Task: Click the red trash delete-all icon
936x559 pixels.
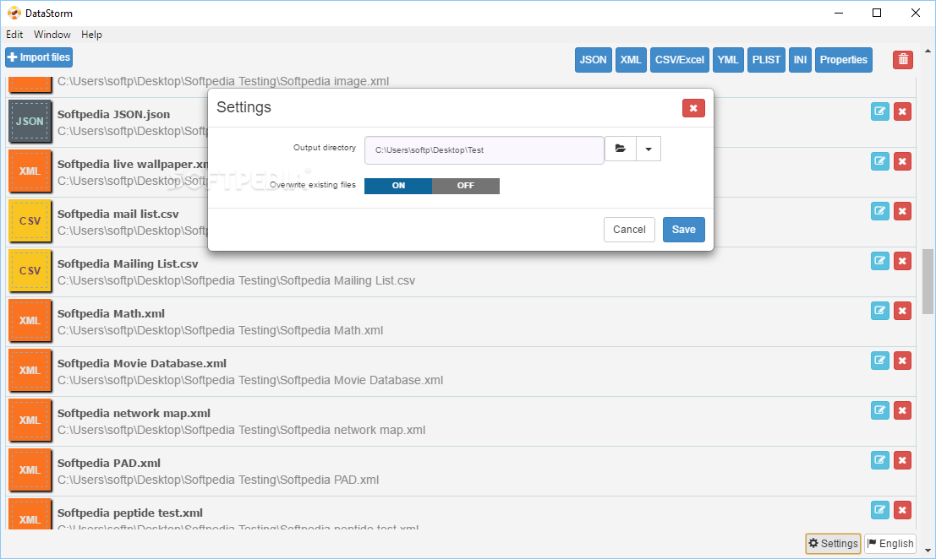Action: [x=903, y=59]
